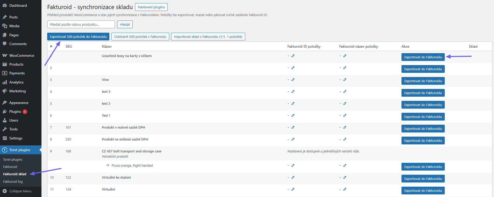Edit Fakturoid ID pencil for Vino row

coord(293,80)
